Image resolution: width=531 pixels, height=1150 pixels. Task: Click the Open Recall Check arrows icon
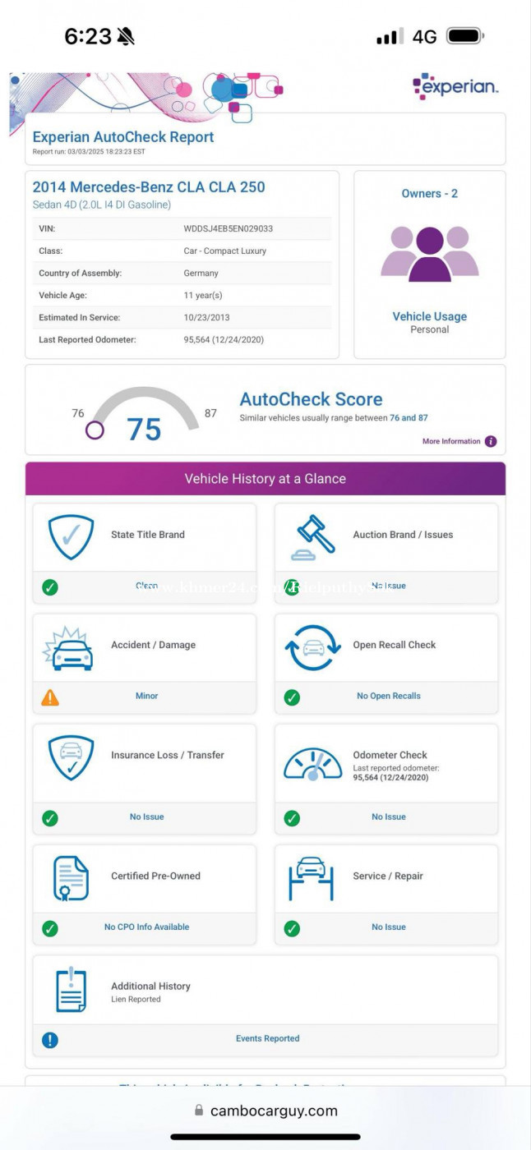312,648
